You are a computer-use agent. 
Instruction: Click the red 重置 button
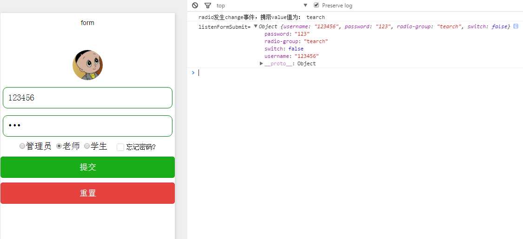[x=88, y=193]
